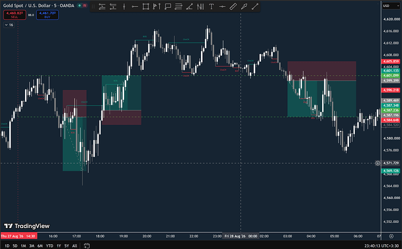Click the Fri 28 Aug '26 00:00 time label
Screen dimensions: 402x249
(241, 236)
